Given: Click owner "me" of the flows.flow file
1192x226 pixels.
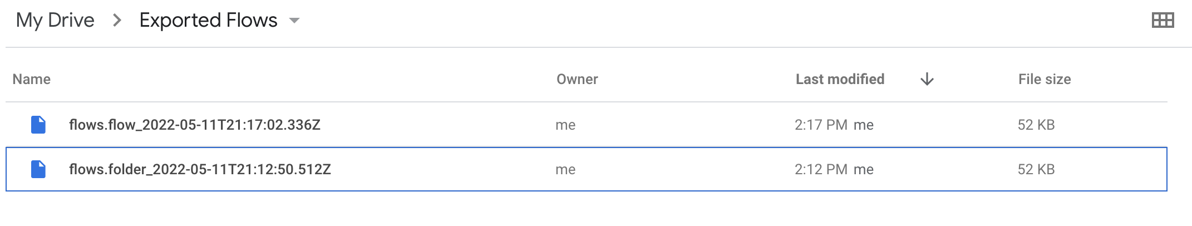Looking at the screenshot, I should point(565,125).
